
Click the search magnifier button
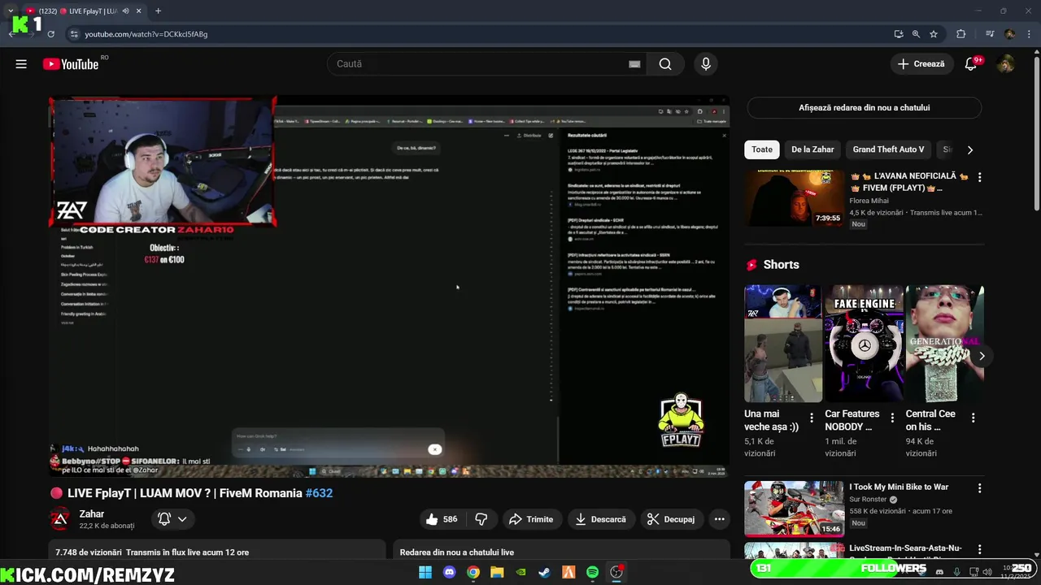coord(665,64)
